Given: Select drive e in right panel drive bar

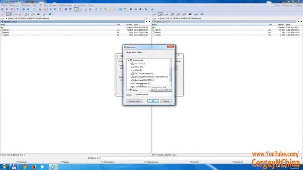Looking at the screenshot, I should point(166,14).
